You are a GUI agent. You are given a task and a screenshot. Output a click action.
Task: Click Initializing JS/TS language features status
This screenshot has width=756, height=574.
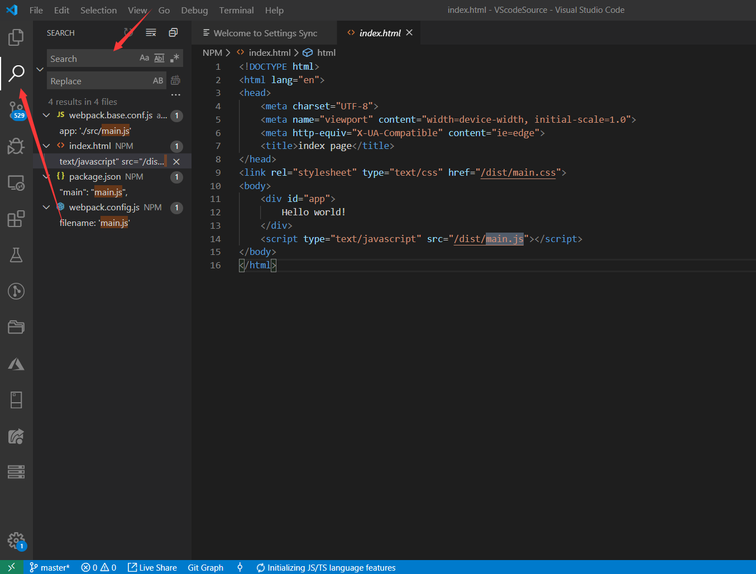click(326, 567)
